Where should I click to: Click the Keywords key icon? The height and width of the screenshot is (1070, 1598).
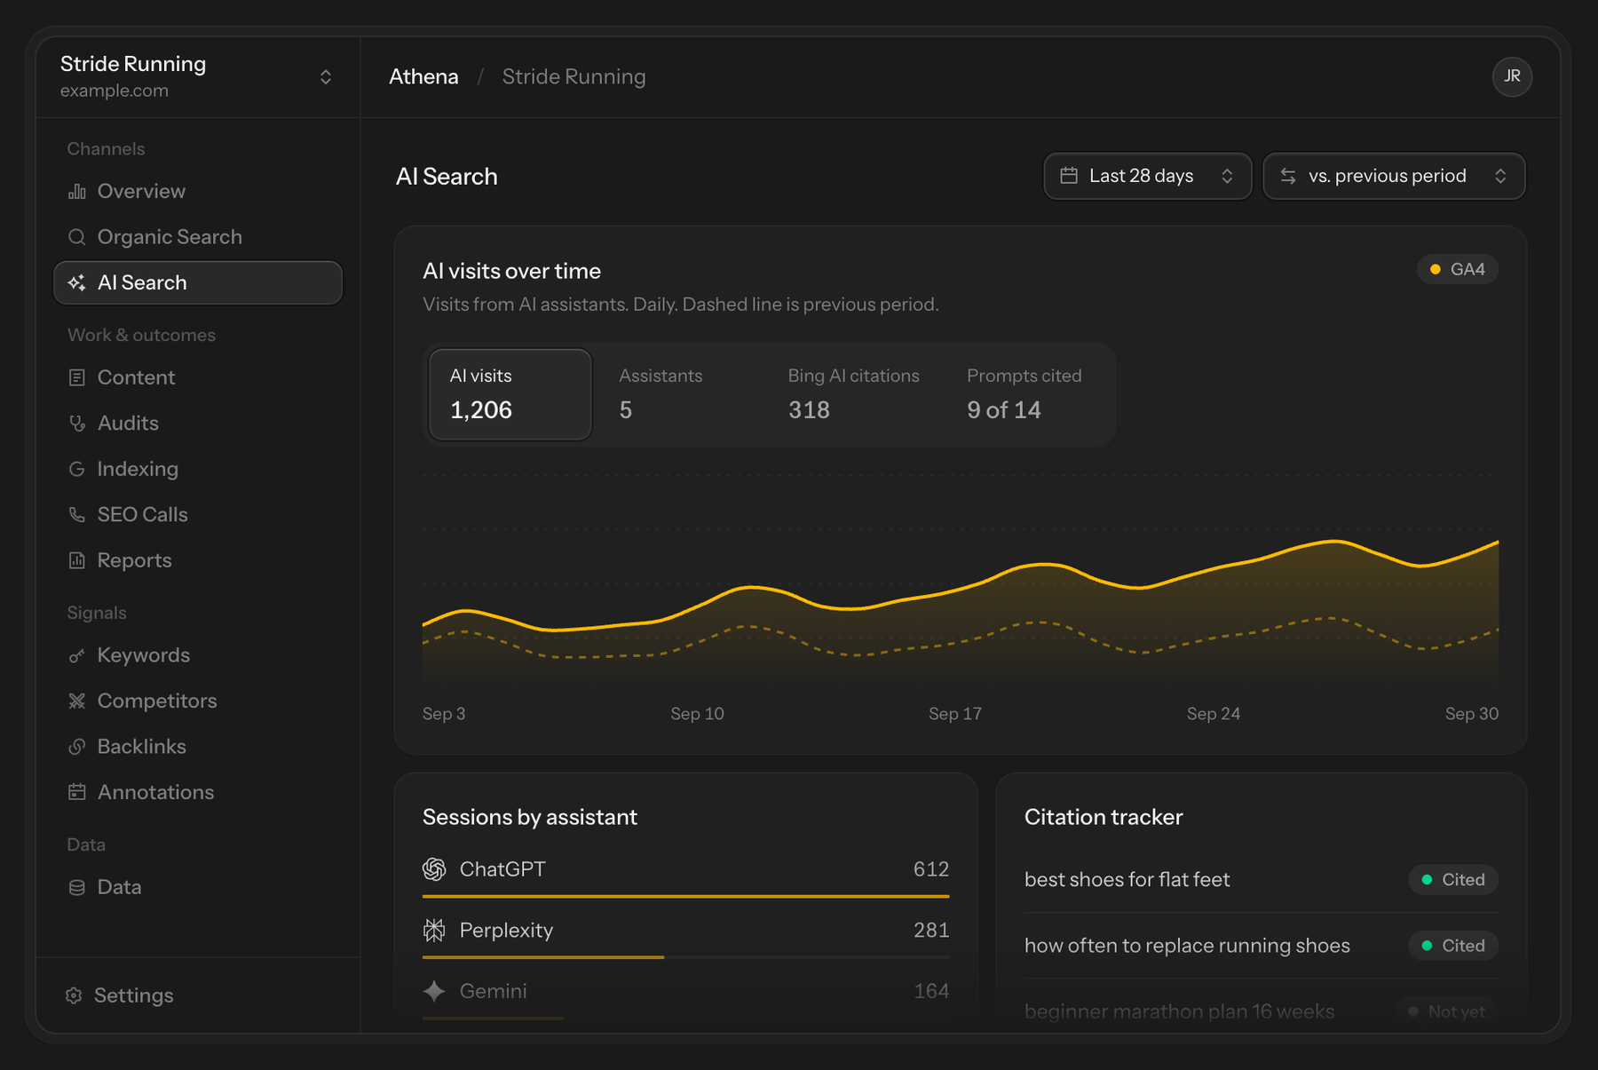(77, 655)
